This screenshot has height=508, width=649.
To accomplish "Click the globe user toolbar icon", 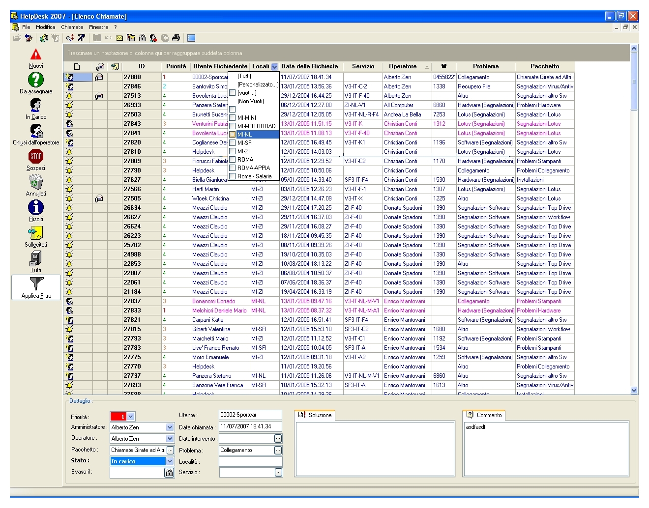I will (x=44, y=38).
